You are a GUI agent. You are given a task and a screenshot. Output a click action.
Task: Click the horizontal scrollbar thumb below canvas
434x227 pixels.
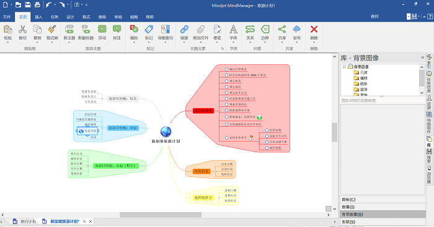pos(161,215)
